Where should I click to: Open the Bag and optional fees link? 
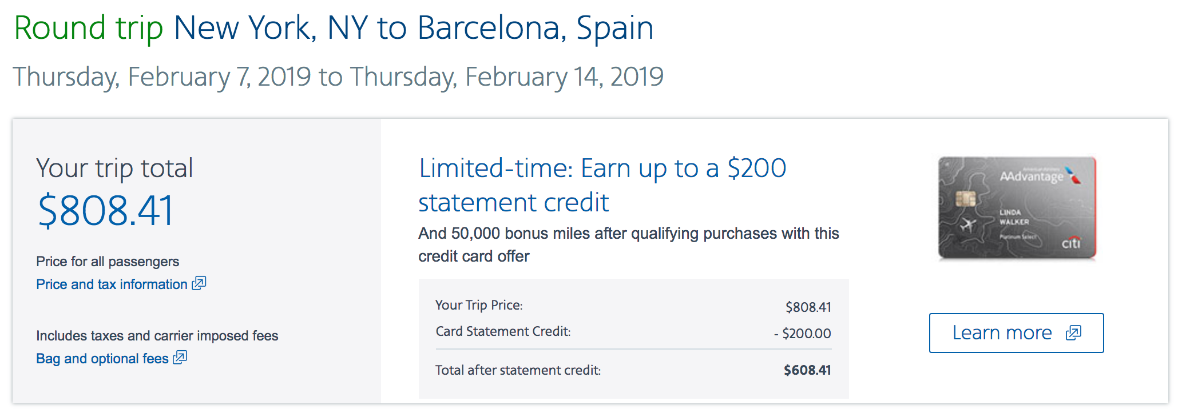click(102, 359)
